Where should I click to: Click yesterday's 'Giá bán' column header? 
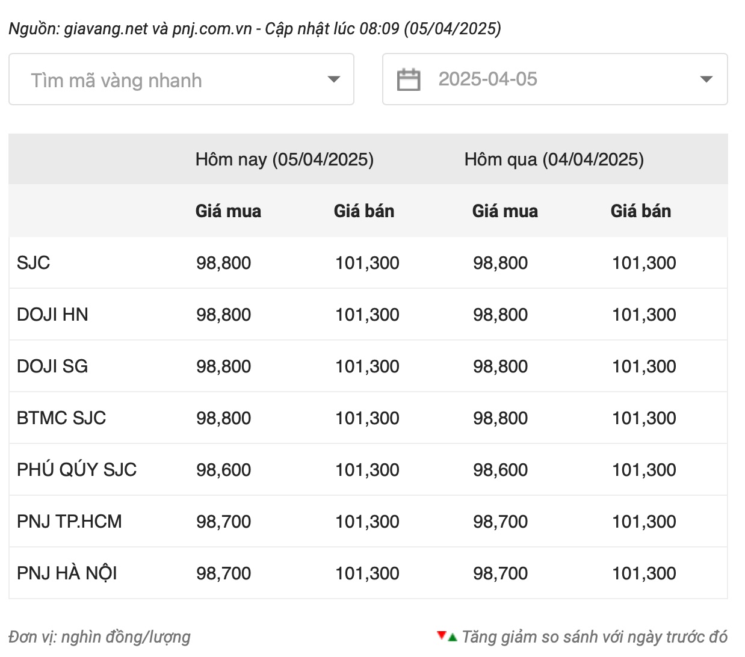640,211
